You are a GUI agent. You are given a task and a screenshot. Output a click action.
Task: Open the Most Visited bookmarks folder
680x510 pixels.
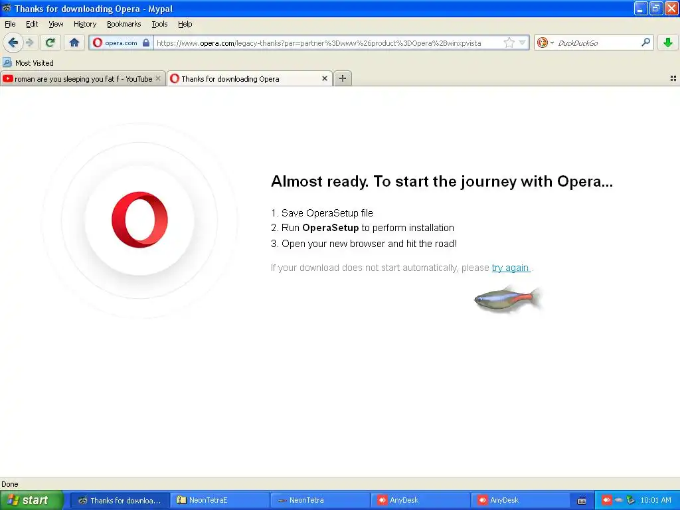pyautogui.click(x=28, y=63)
